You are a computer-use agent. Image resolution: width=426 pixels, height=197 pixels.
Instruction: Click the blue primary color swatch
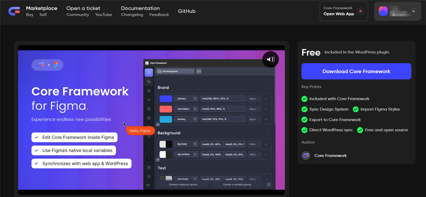click(166, 98)
